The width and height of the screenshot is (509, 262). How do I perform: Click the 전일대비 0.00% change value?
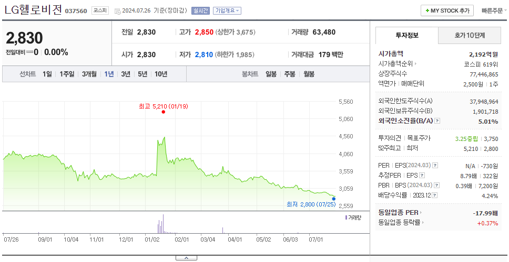(56, 52)
